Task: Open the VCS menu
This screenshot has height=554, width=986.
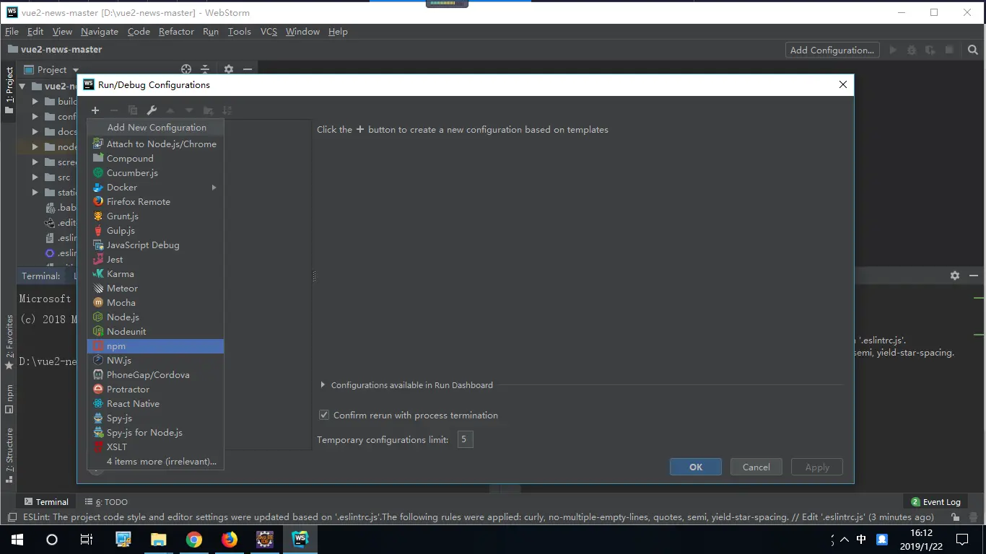Action: tap(269, 31)
